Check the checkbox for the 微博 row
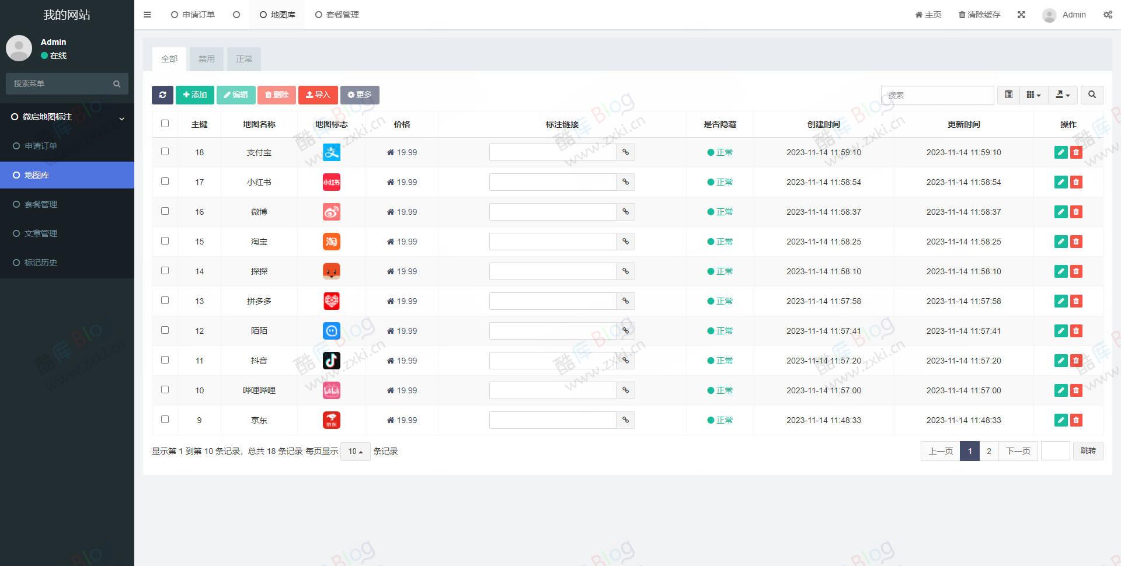The image size is (1121, 566). [x=165, y=211]
